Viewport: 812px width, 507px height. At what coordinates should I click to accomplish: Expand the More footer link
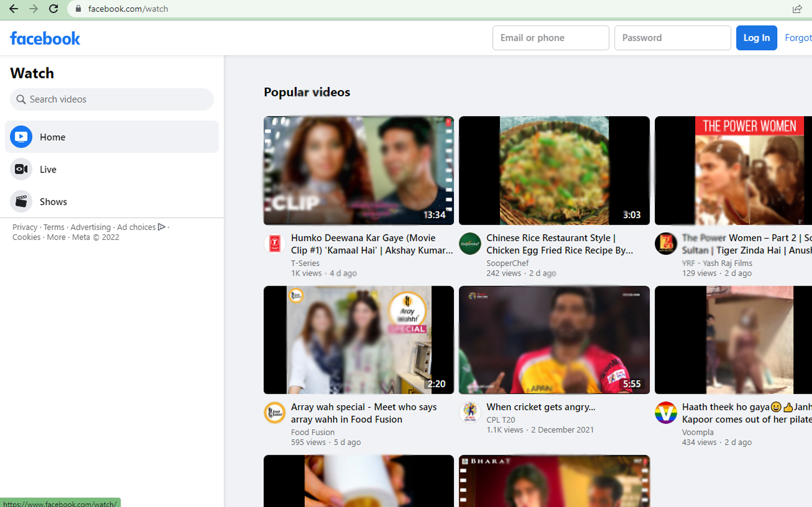pos(56,237)
